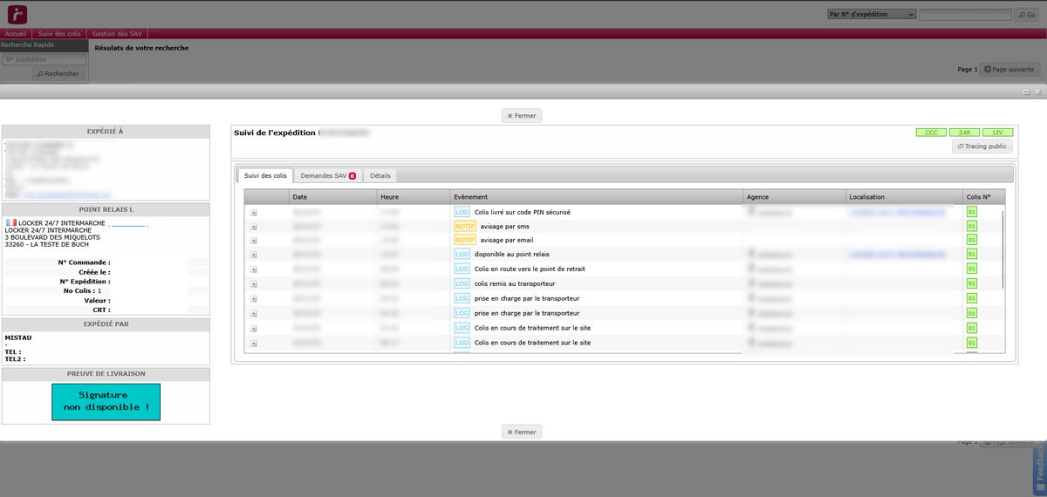Screen dimensions: 1047x497
Task: Expand the avisage par sms row
Action: (x=253, y=226)
